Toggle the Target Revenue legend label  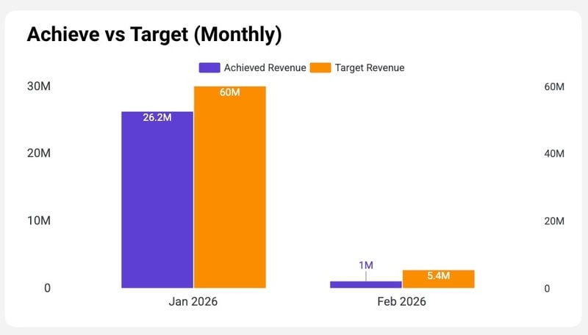[x=369, y=67]
